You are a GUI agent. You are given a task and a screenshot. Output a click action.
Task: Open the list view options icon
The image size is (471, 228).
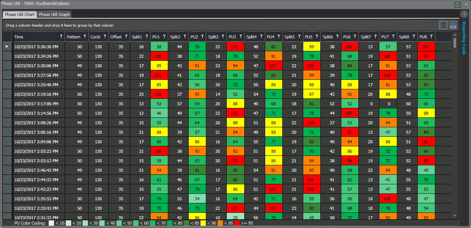[443, 25]
